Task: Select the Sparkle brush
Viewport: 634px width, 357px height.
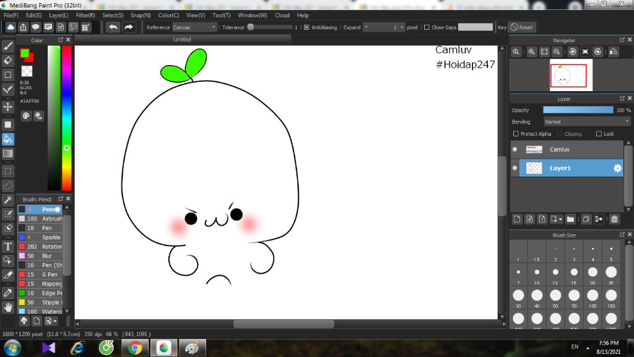Action: (40, 237)
